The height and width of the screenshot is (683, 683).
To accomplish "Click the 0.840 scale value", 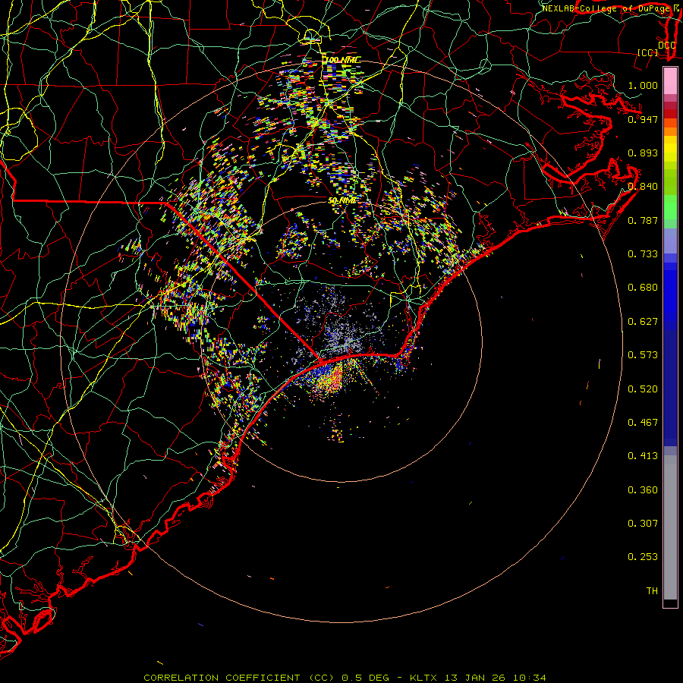I will pos(643,187).
